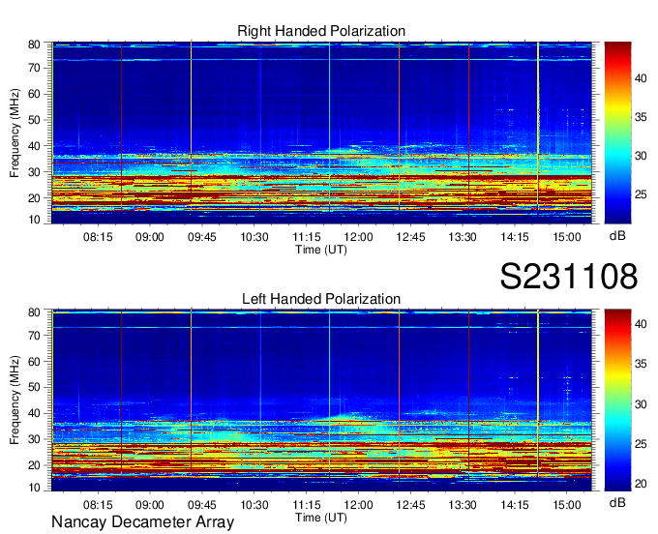Image resolution: width=658 pixels, height=534 pixels.
Task: Click the 25 dB value on Left Handed colorbar
Action: 641,444
